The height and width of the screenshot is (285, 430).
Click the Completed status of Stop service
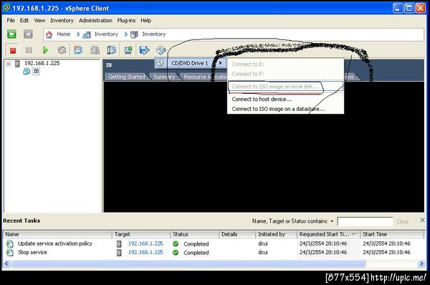tap(196, 253)
